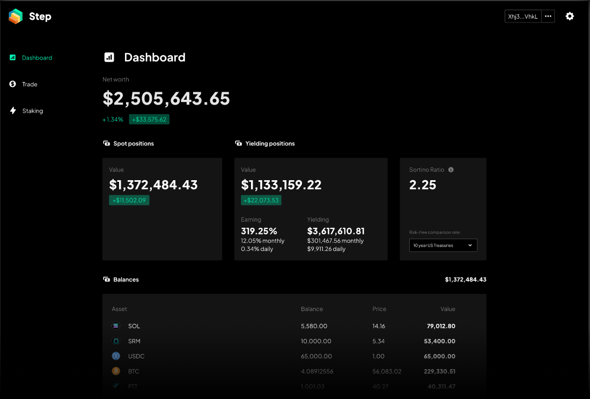Open the risk-free comparison rate dropdown

coord(443,245)
